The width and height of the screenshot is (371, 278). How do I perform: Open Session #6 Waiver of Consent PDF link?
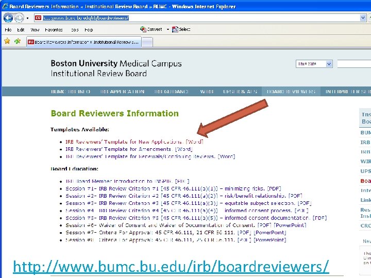(x=264, y=225)
